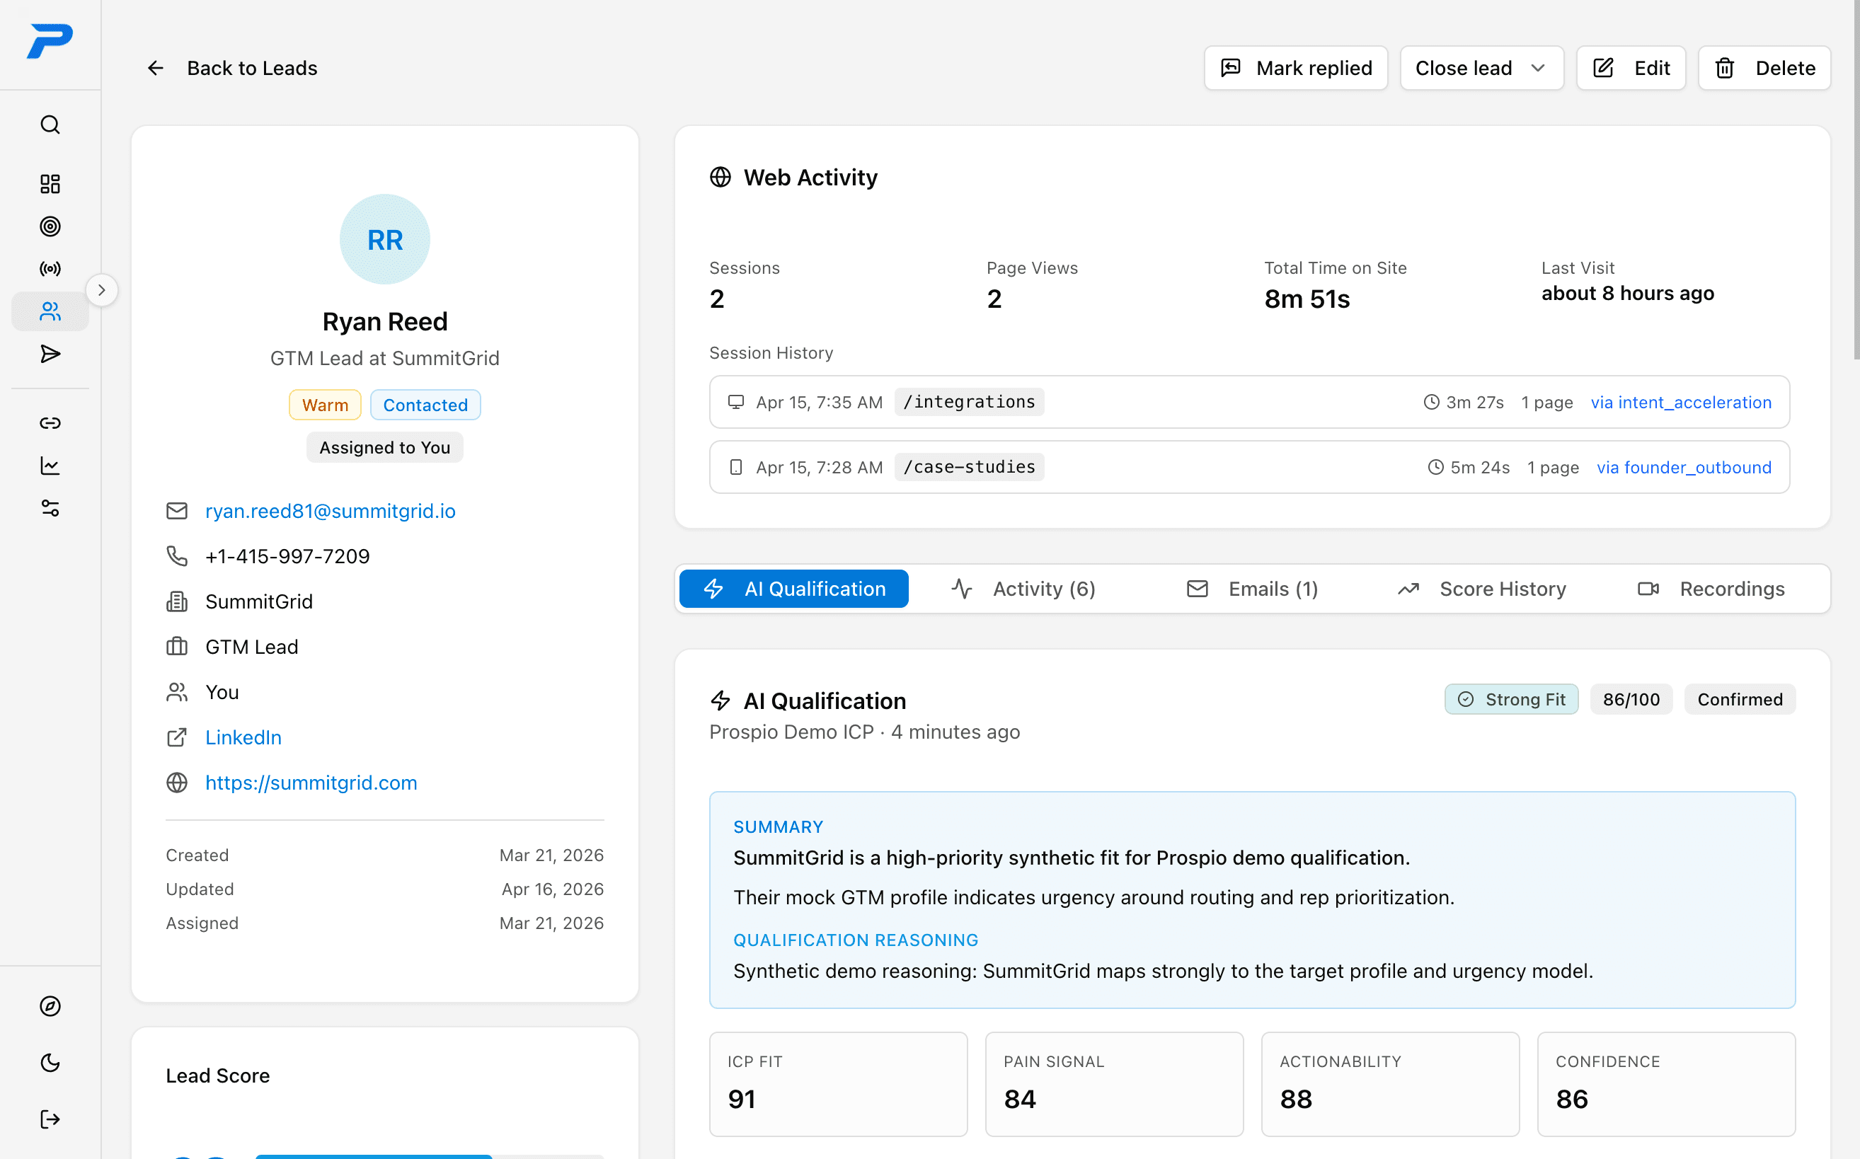Click the lightning icon in AI Qualification heading
Image resolution: width=1860 pixels, height=1159 pixels.
click(720, 700)
